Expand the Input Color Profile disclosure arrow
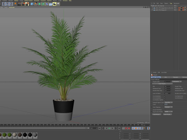Viewport: 187px width, 140px height. coord(152,112)
